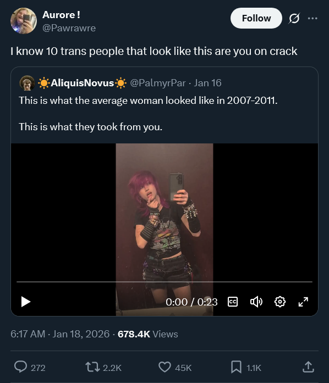
Task: Open the three-dot more options menu
Action: coord(312,18)
